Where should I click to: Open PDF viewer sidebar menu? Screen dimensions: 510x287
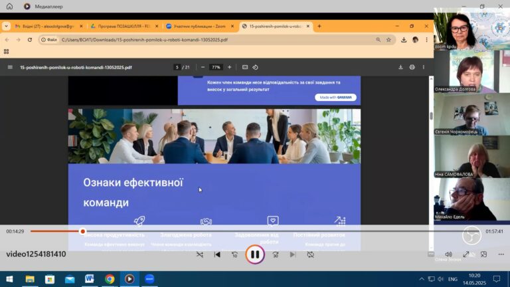[x=10, y=67]
